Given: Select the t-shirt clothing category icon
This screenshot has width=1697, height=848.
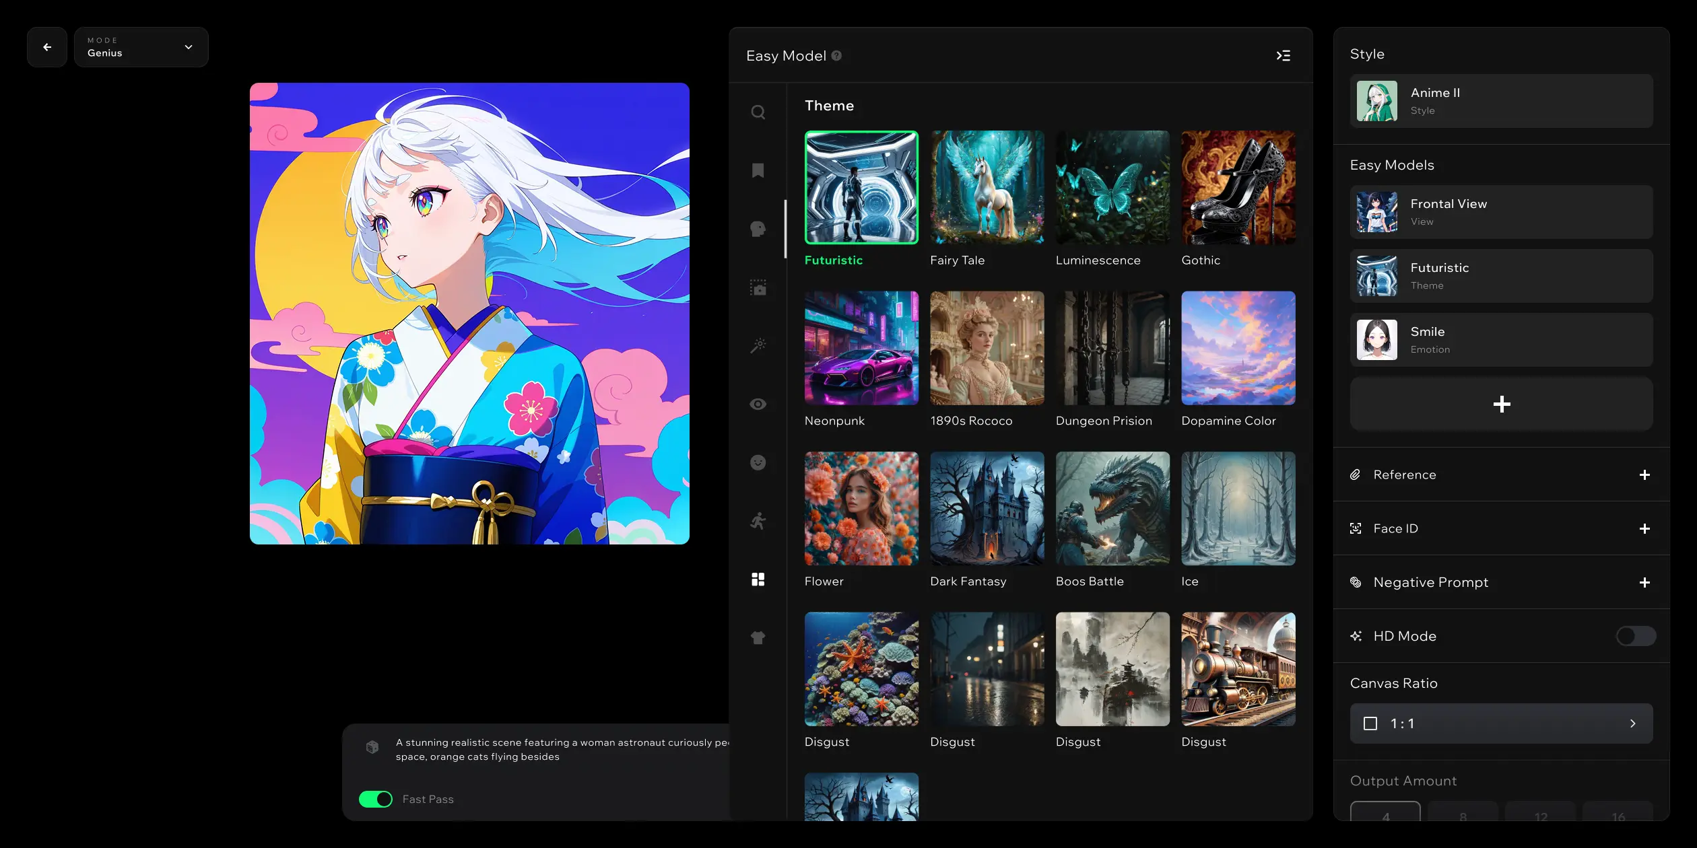Looking at the screenshot, I should coord(758,638).
